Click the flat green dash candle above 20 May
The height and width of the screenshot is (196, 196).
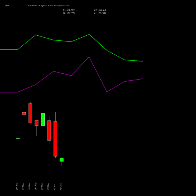18,139
